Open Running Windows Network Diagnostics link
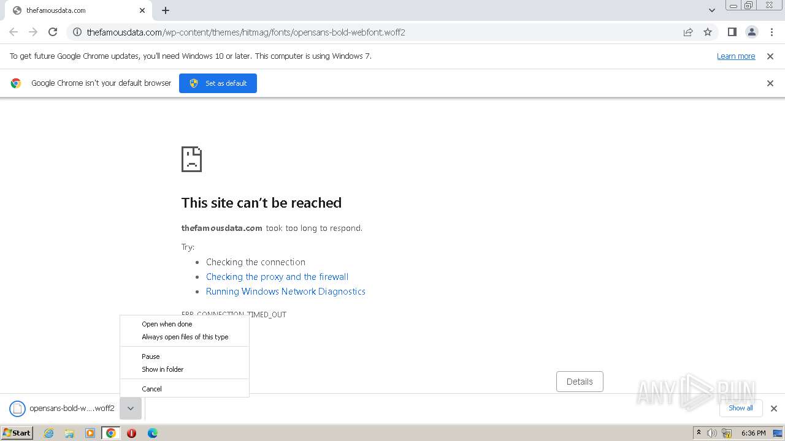The width and height of the screenshot is (785, 441). (x=285, y=292)
